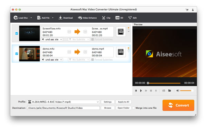Enable Merge into one file checkbox
The width and height of the screenshot is (207, 130).
pos(134,108)
